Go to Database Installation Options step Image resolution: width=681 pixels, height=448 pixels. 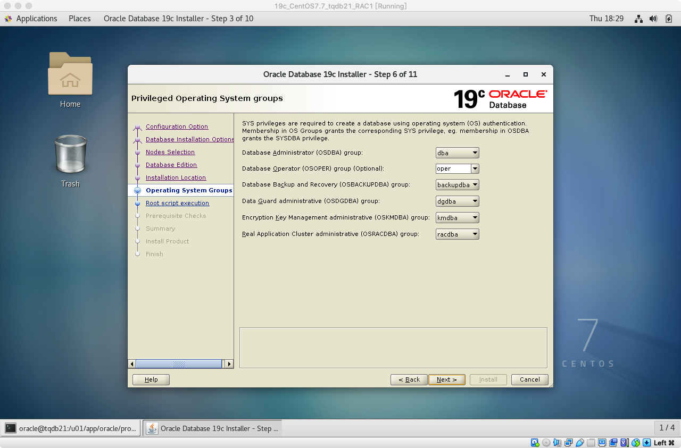point(189,139)
